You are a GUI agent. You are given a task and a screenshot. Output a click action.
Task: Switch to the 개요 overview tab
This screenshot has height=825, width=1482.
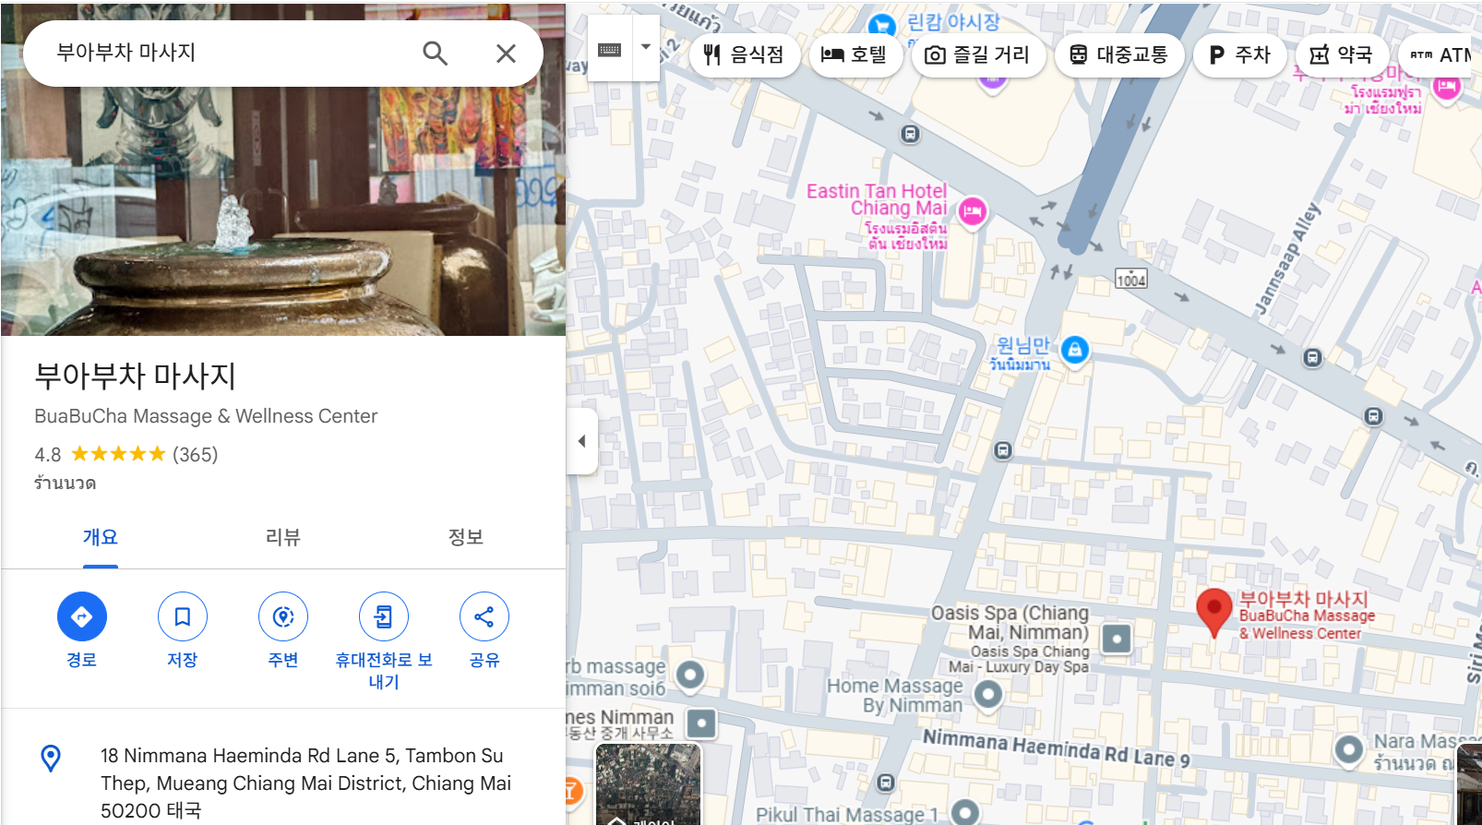click(x=101, y=537)
